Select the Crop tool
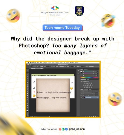Viewport: 124px width, 135px height. tap(27, 78)
